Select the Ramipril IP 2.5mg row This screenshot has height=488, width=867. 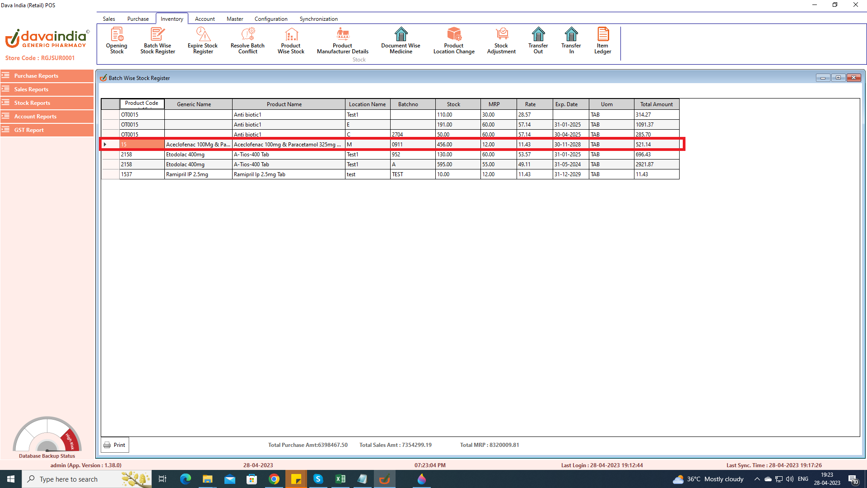pos(187,174)
